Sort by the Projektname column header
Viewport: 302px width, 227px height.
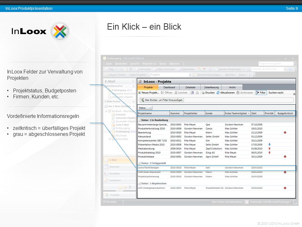(x=153, y=113)
